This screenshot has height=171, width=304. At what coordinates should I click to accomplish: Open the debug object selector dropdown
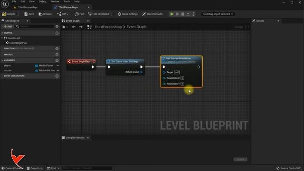coord(218,14)
